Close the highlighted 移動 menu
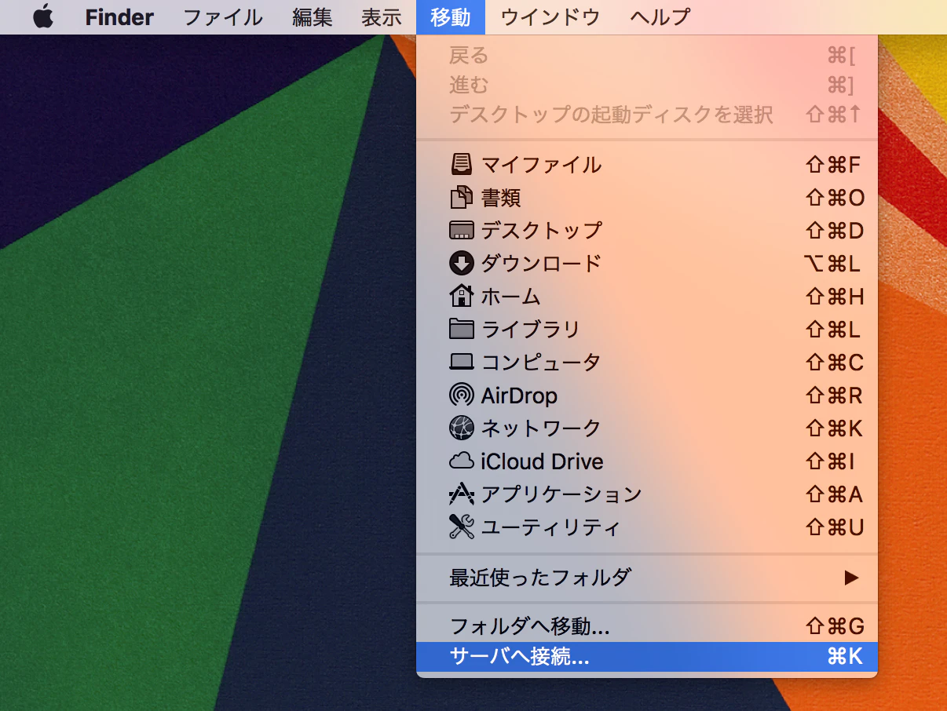 point(451,16)
